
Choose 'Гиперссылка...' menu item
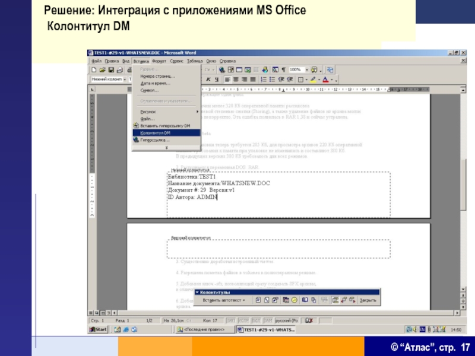coord(166,140)
